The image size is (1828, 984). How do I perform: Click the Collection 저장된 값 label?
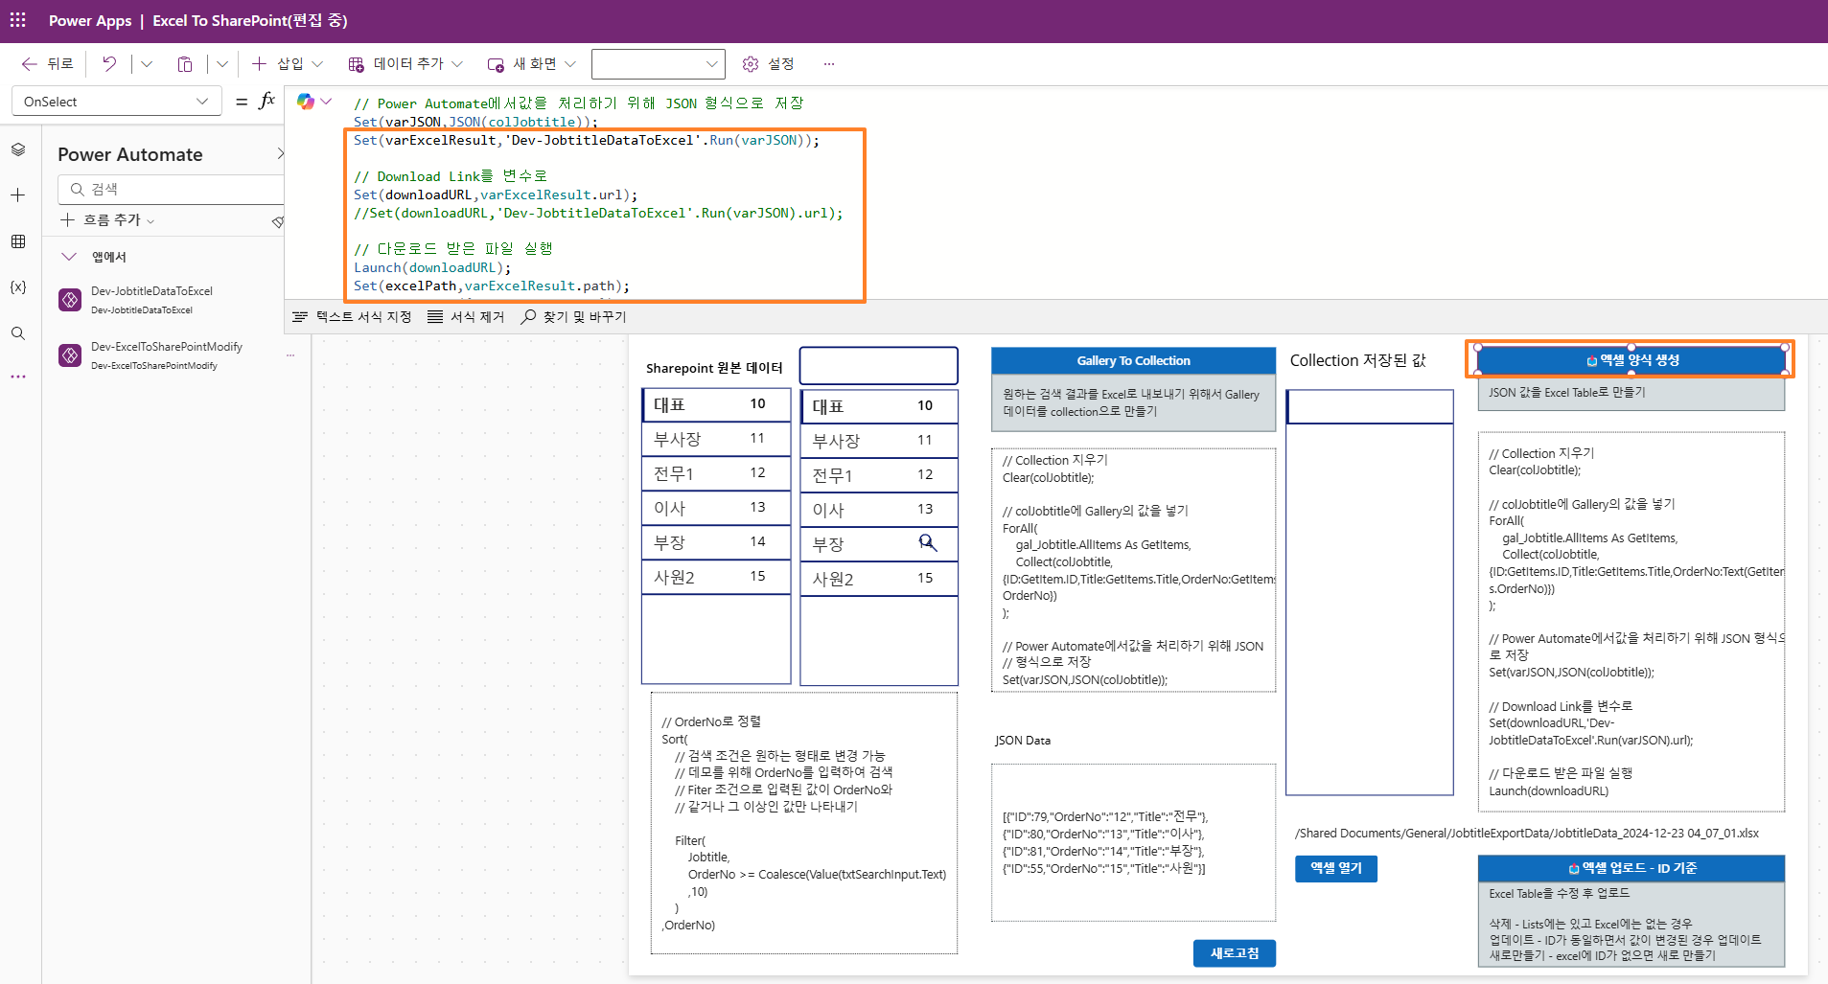1357,360
